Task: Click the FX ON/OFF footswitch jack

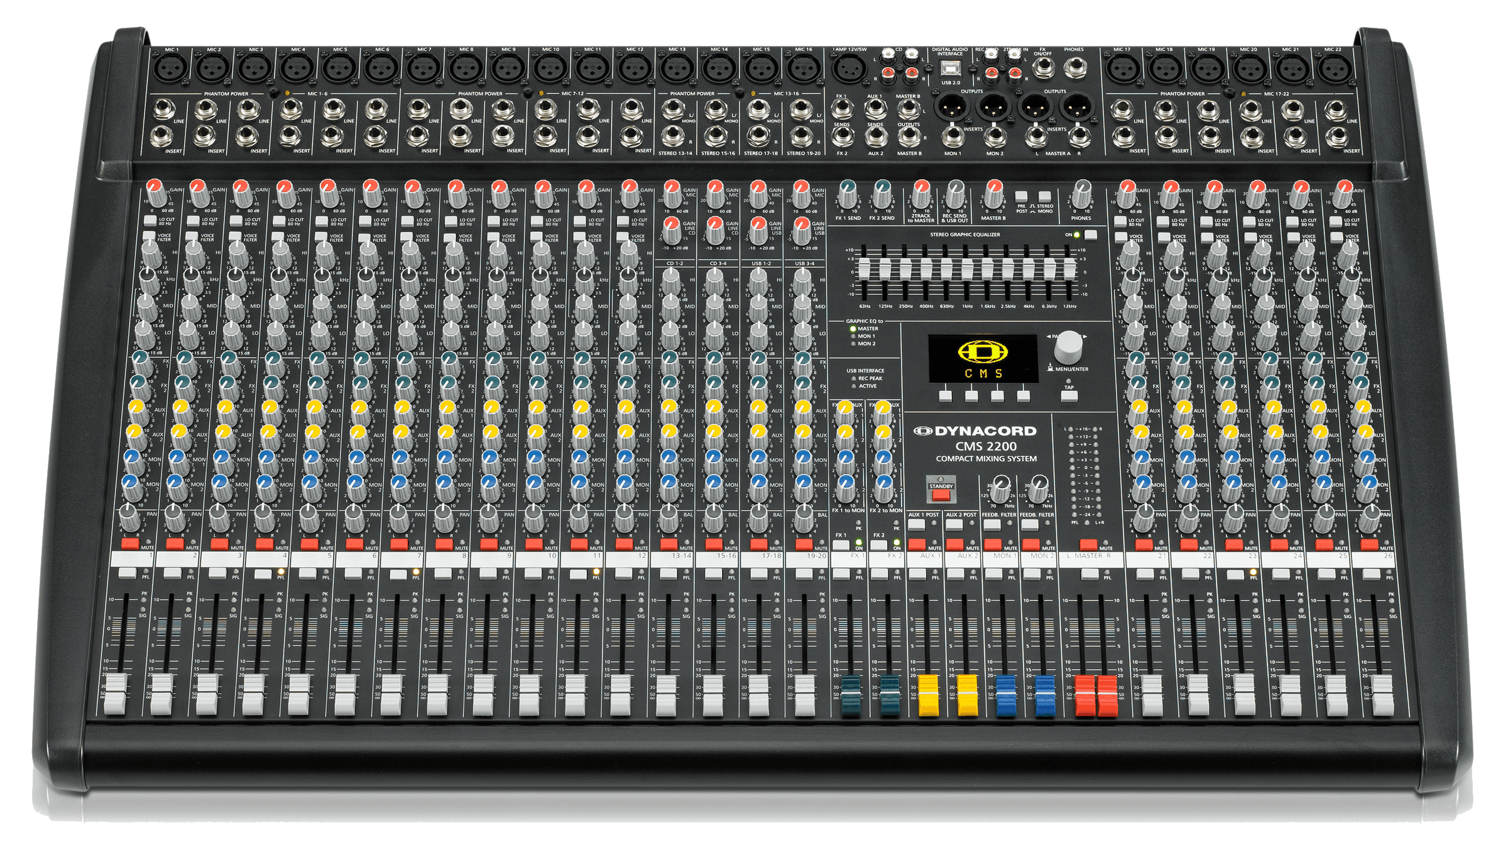Action: [1043, 67]
